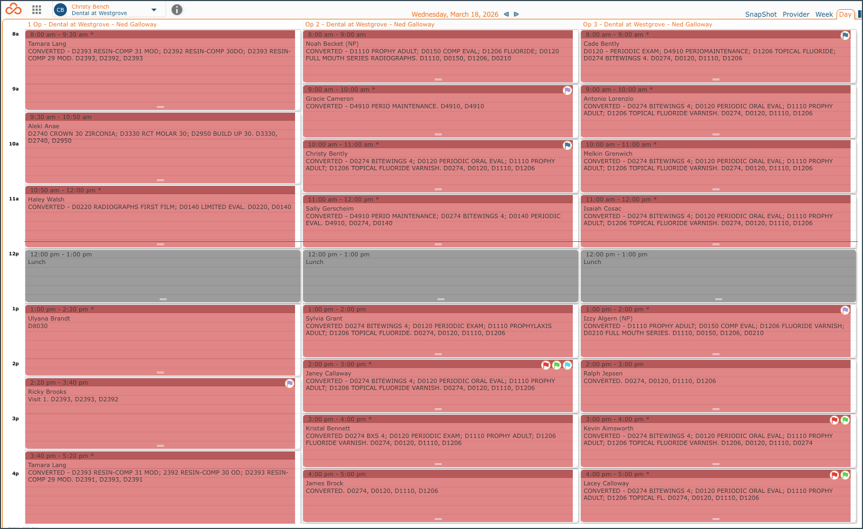Select Lunch block in Op 2 column

tap(441, 276)
